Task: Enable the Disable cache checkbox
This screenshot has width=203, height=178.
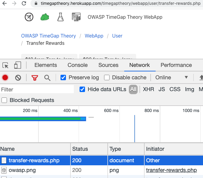Action: click(107, 77)
